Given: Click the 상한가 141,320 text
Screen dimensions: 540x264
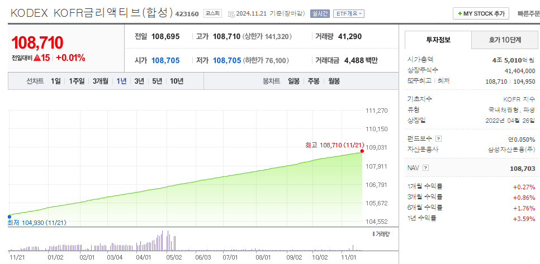Looking at the screenshot, I should 267,36.
